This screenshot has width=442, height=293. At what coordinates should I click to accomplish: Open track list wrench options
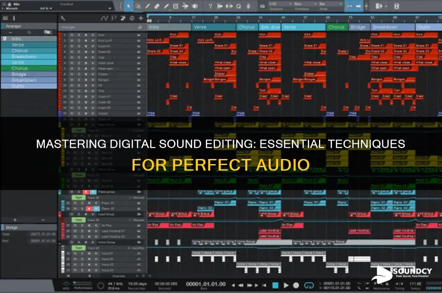[63, 18]
